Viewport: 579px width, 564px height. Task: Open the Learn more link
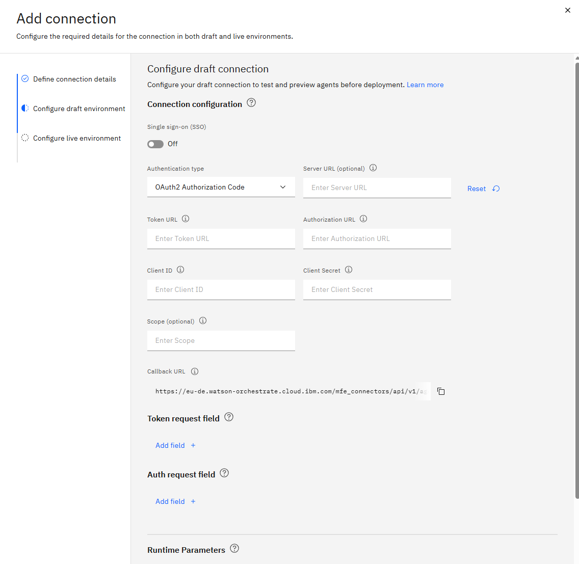click(x=425, y=85)
